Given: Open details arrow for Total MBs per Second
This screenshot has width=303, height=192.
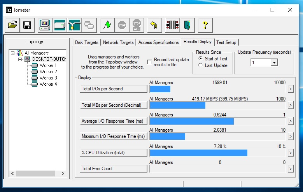Looking at the screenshot, I should point(291,105).
